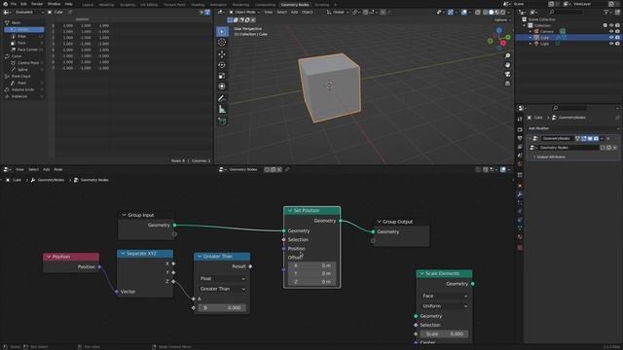
Task: Select the Add Cube tool in viewport
Action: (222, 121)
